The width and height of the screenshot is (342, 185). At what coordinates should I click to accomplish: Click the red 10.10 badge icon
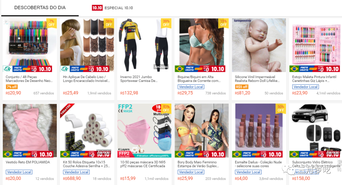[97, 8]
